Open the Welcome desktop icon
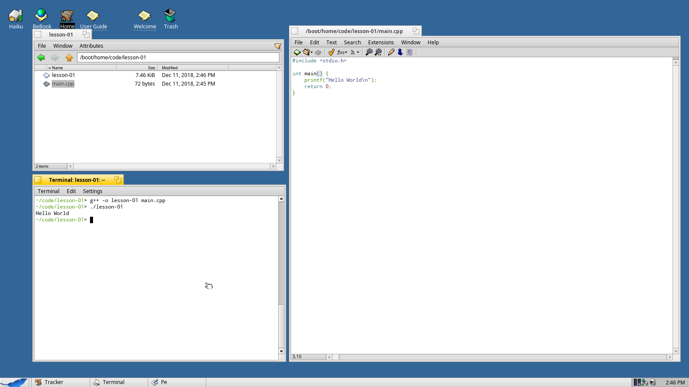 [145, 15]
